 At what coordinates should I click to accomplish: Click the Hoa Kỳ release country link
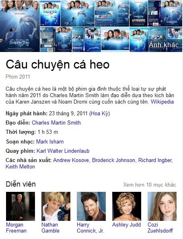coord(100,114)
